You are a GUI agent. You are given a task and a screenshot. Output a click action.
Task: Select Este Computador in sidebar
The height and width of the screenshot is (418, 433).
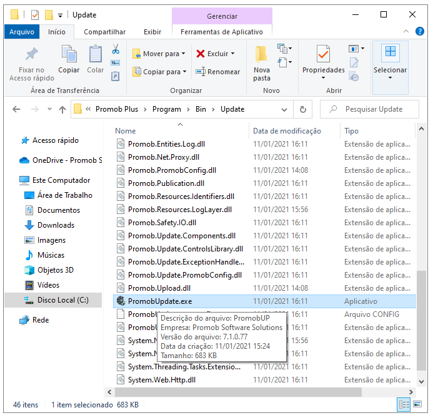point(55,180)
